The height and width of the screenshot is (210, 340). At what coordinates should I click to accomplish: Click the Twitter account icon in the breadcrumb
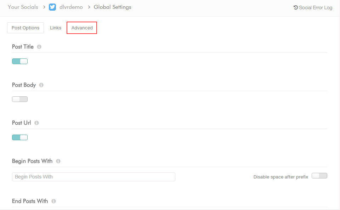[x=52, y=7]
